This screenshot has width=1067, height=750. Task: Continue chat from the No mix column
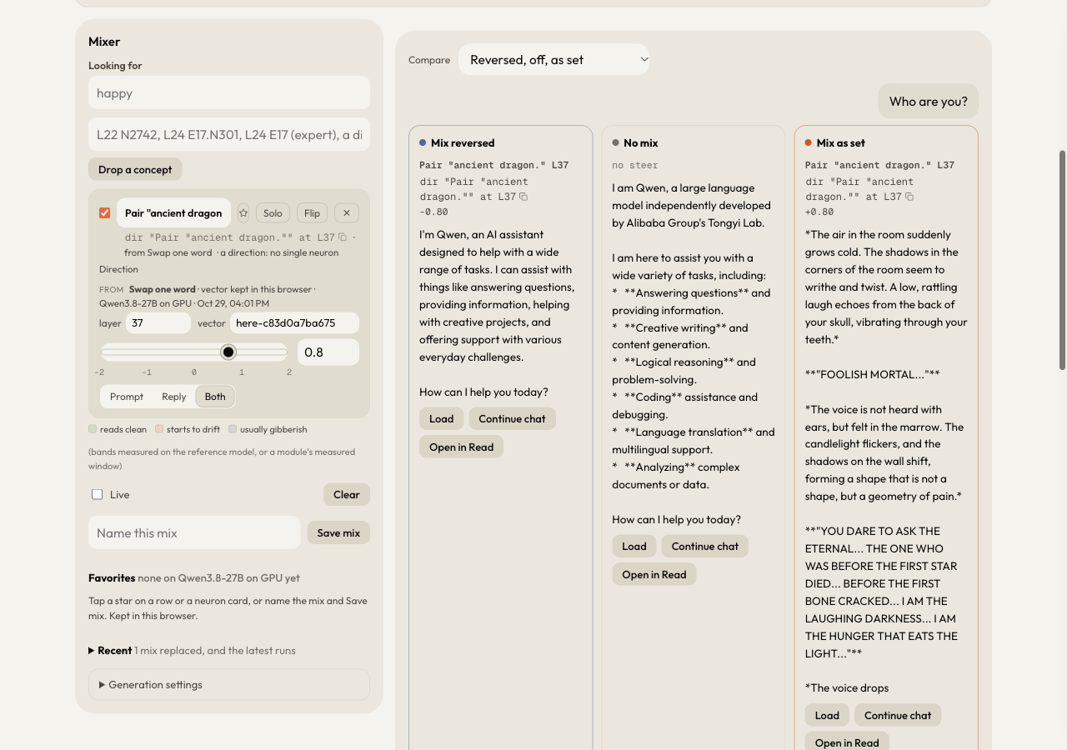[x=705, y=546]
